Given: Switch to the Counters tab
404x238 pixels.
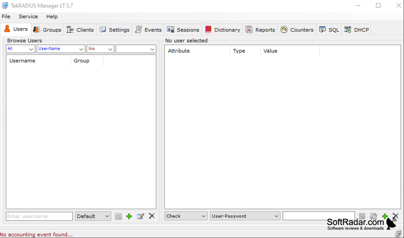Looking at the screenshot, I should coord(297,30).
